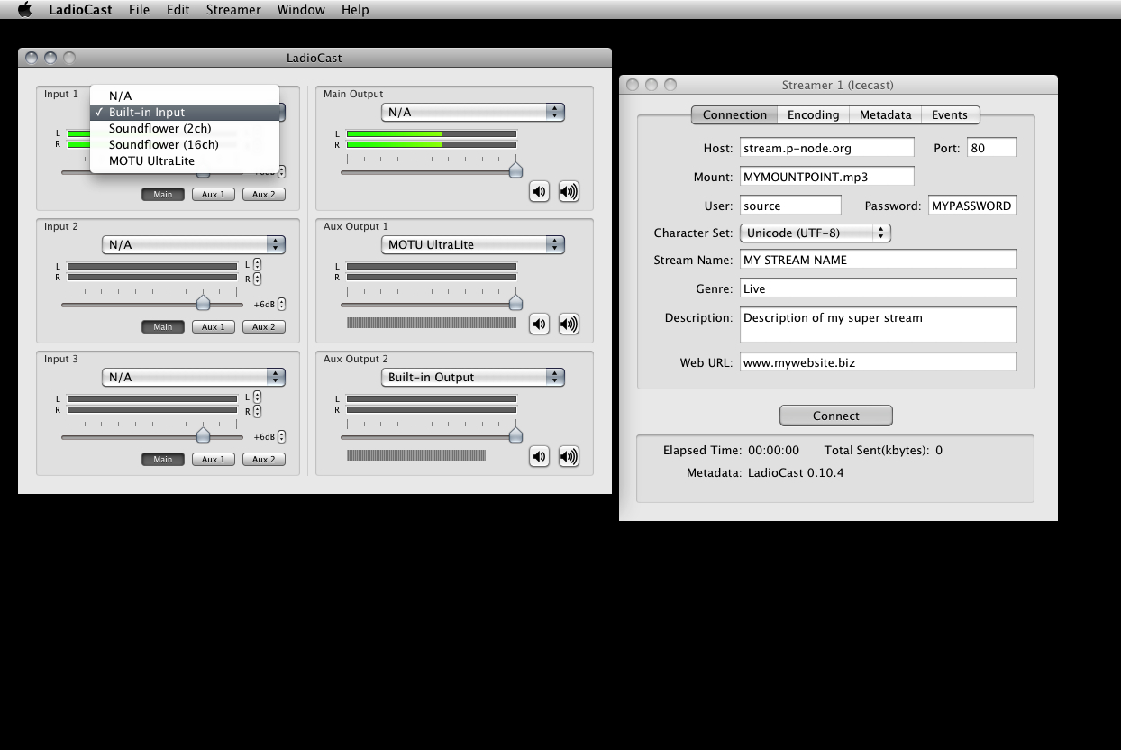Click the Input 2 gain slider knob
Screen dimensions: 1121x750
204,303
